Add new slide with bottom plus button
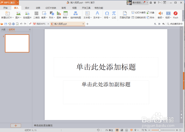Screen dimensions: 185x132 [16, 125]
